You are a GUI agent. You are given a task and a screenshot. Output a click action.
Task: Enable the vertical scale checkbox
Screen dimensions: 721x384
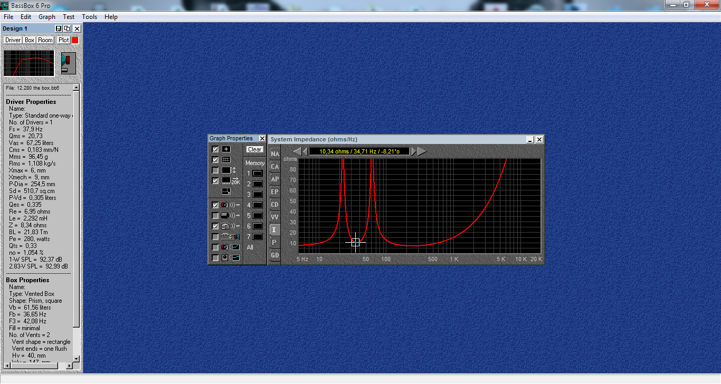point(215,170)
